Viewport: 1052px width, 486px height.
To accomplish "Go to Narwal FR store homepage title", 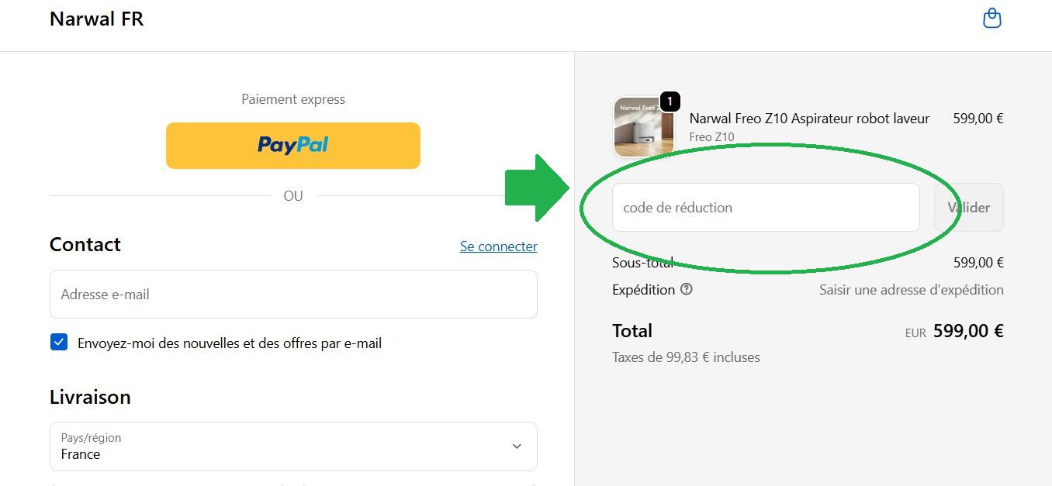I will (x=96, y=19).
